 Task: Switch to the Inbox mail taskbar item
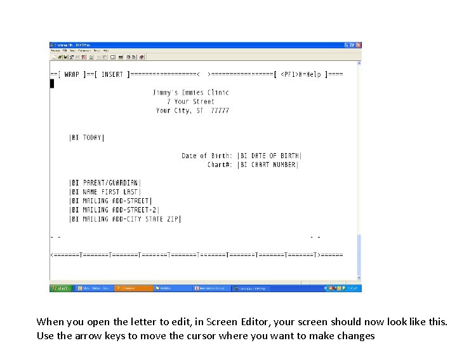(x=93, y=288)
